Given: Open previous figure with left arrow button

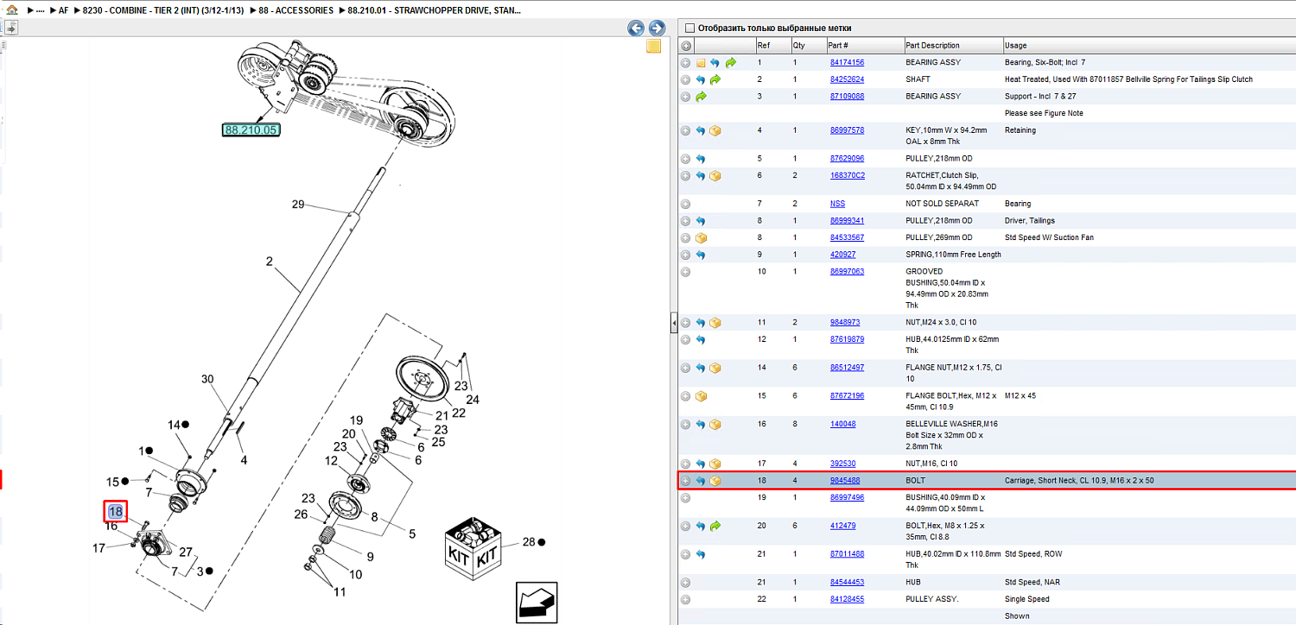Looking at the screenshot, I should click(636, 28).
